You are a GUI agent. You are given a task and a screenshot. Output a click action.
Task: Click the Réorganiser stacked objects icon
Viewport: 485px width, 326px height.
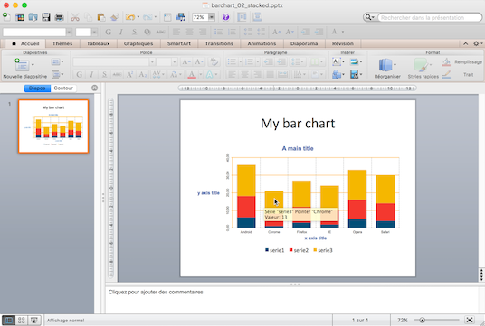pos(385,65)
